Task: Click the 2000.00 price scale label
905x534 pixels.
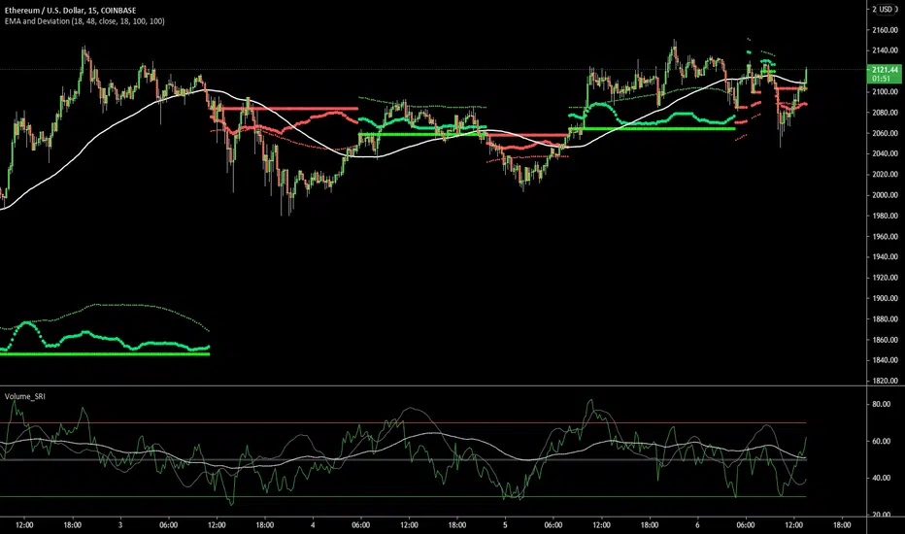Action: (x=886, y=195)
